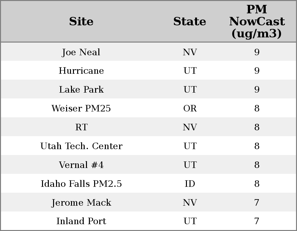Select the Lake Park site cell
The image size is (297, 231).
(x=81, y=90)
